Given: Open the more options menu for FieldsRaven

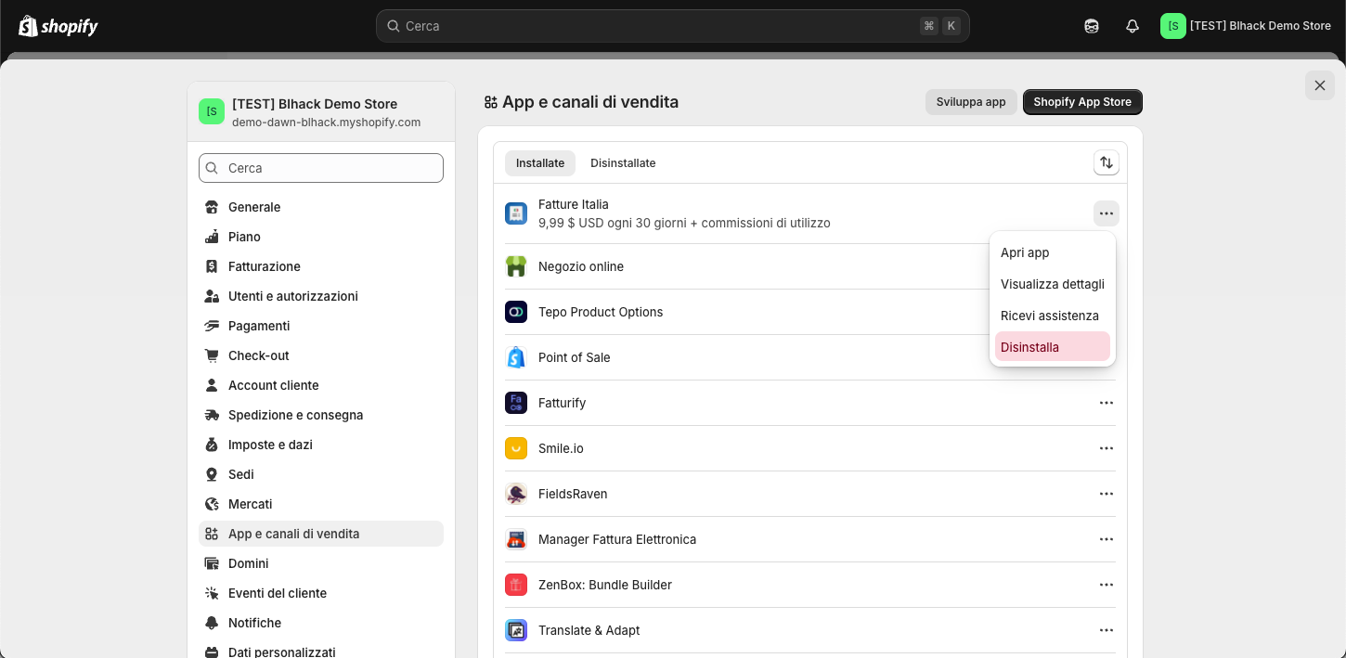Looking at the screenshot, I should pos(1107,494).
